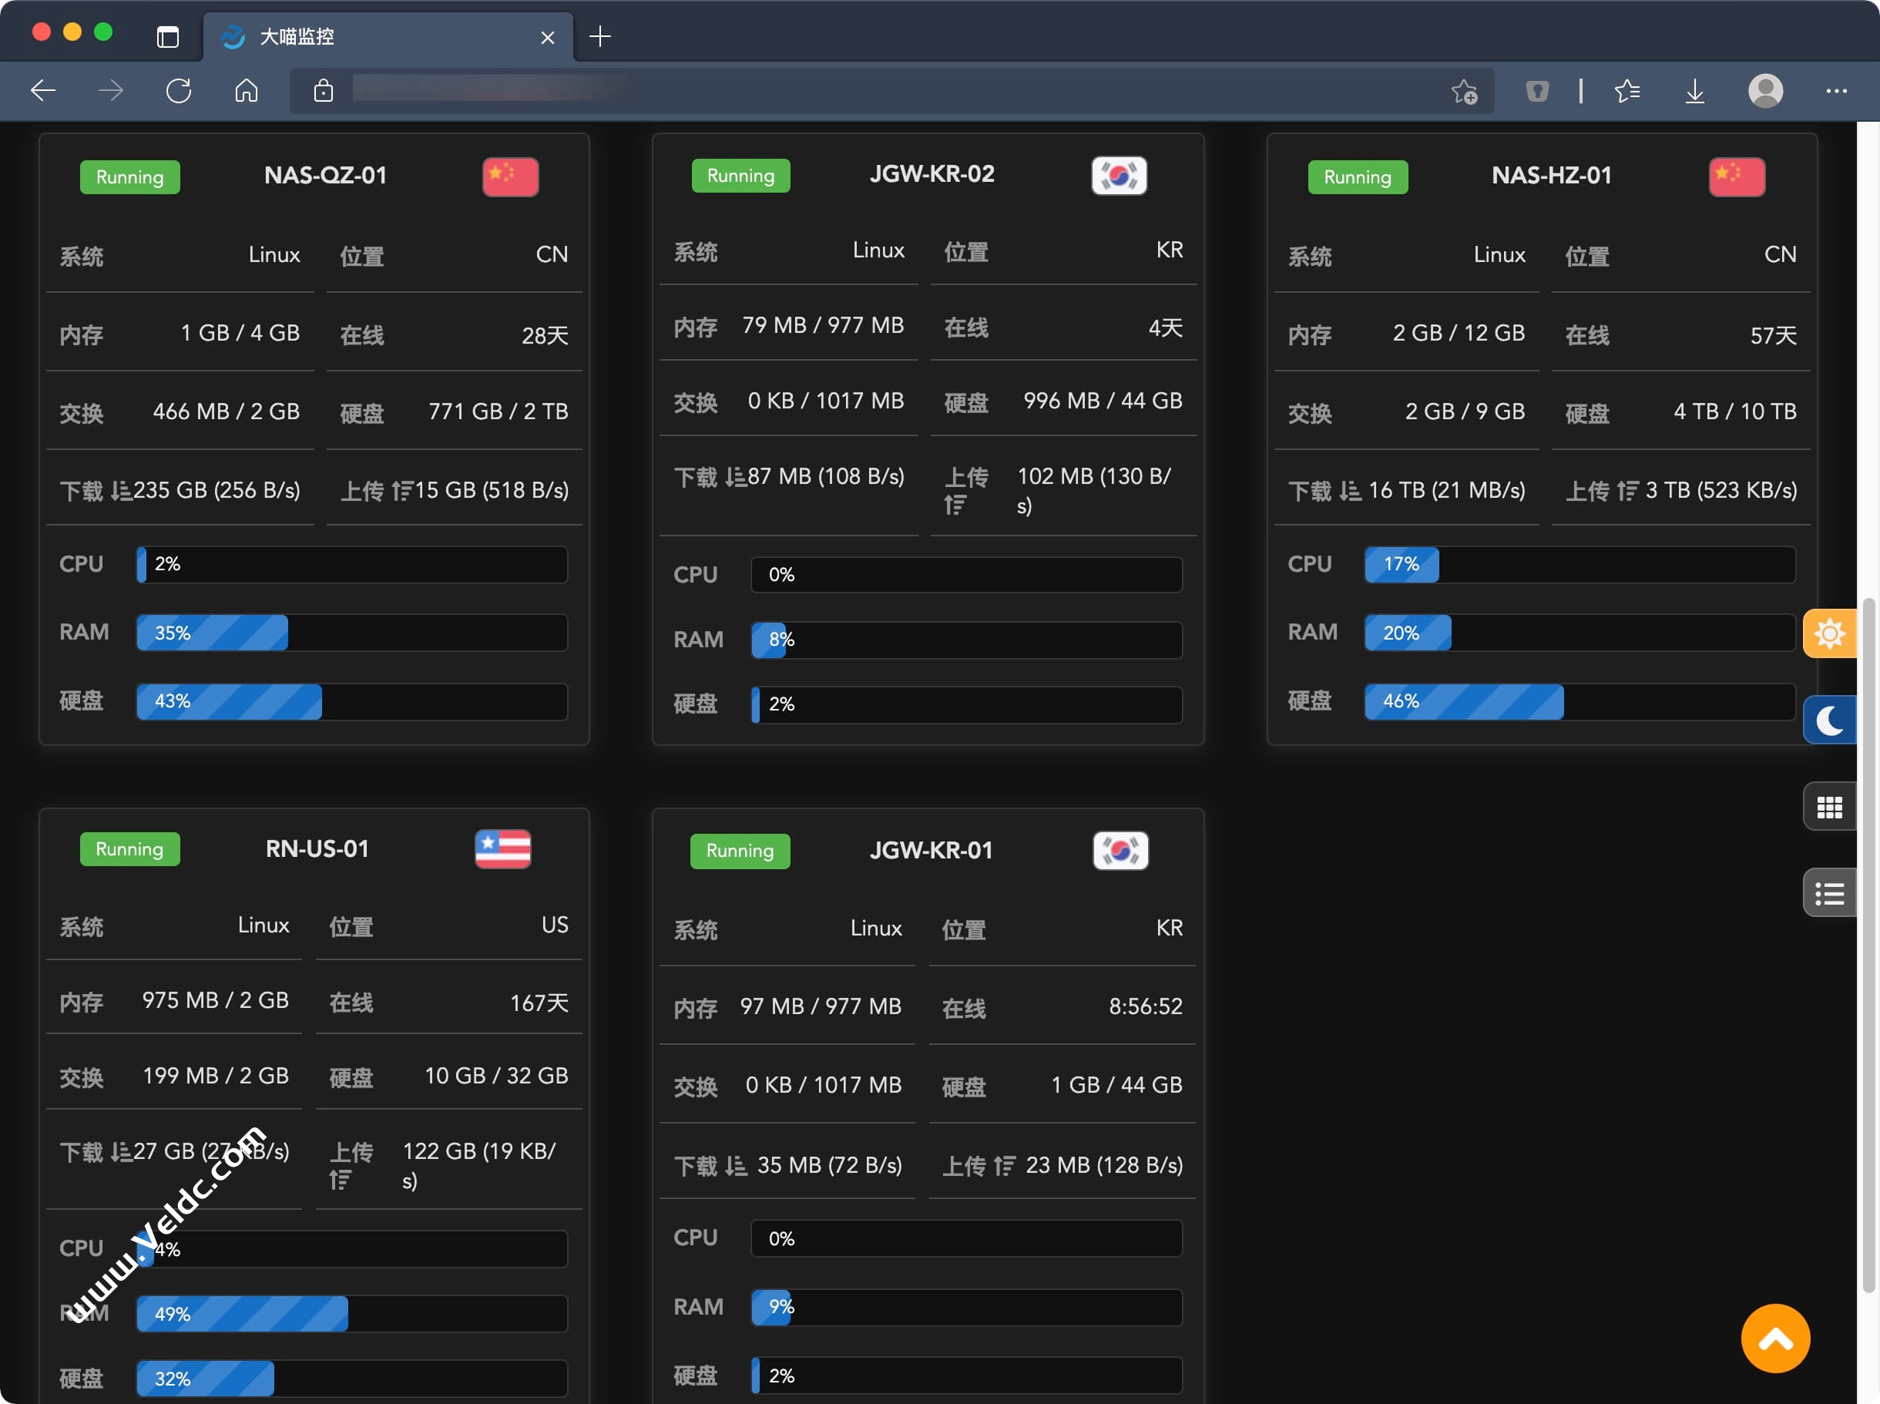1880x1404 pixels.
Task: Open browser settings and more menu
Action: tap(1836, 90)
